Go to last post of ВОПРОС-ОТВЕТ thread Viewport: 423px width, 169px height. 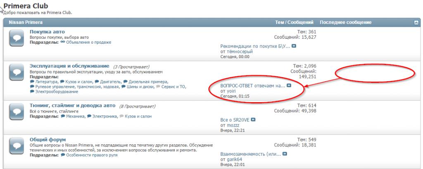pos(289,86)
